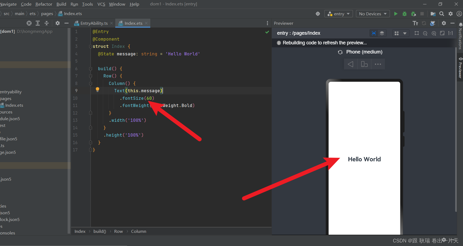Hide the project tool window

pos(67,23)
